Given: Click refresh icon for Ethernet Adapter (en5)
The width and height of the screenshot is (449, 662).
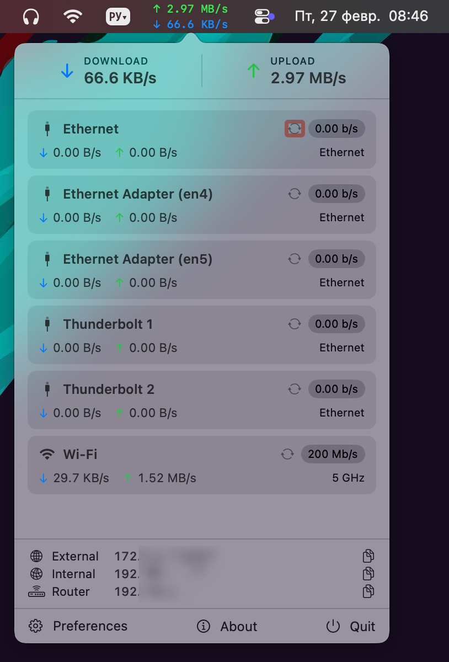Looking at the screenshot, I should (x=295, y=259).
